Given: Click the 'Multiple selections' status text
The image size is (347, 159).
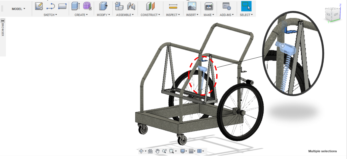Looking at the screenshot, I should [x=322, y=151].
